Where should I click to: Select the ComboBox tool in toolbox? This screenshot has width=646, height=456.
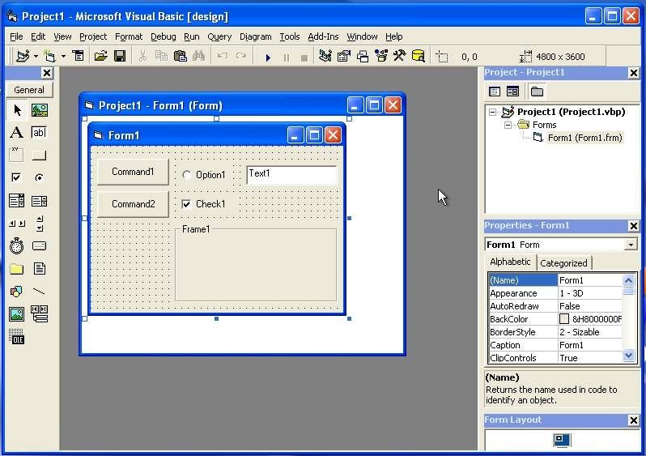pyautogui.click(x=16, y=201)
